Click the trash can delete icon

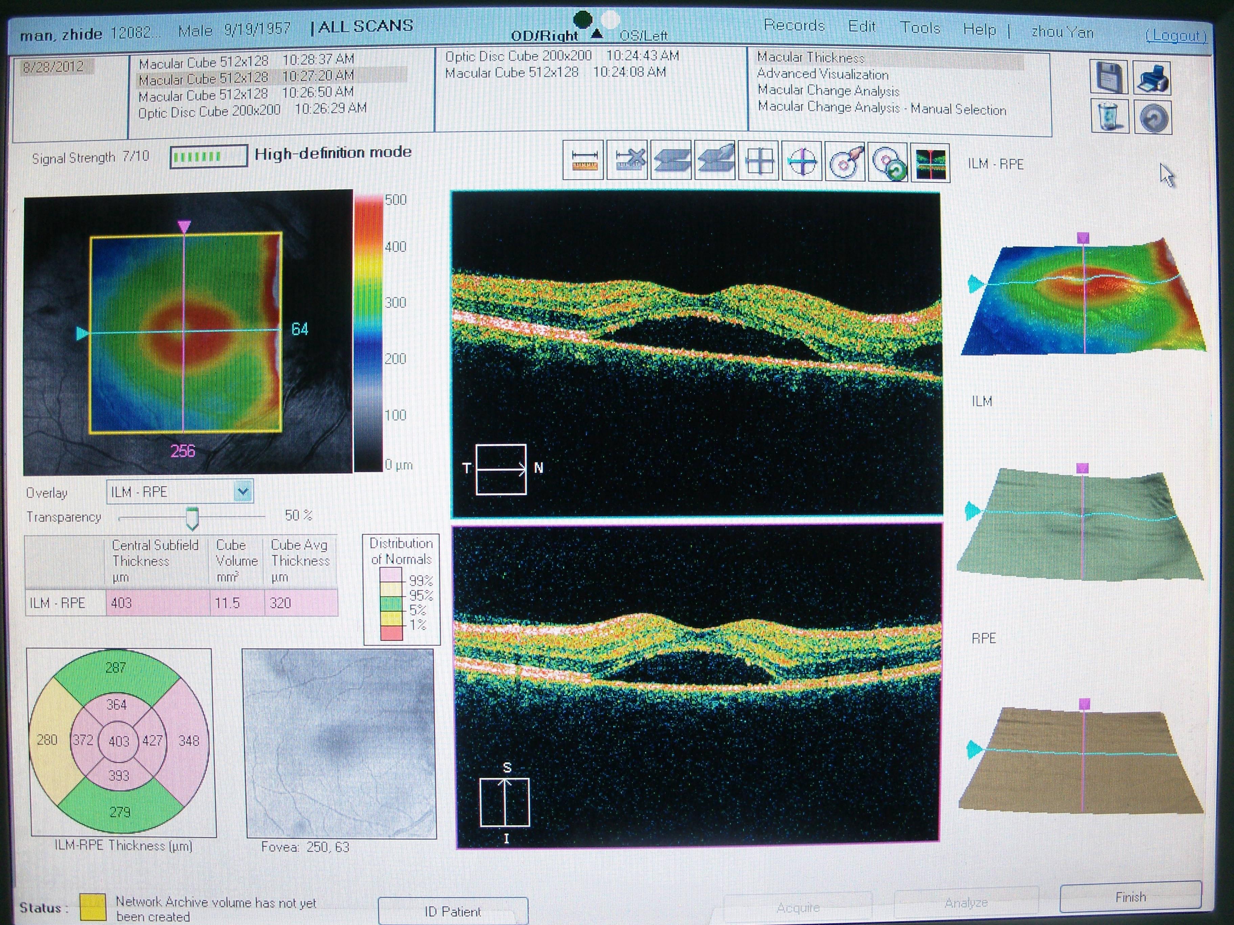click(1110, 116)
